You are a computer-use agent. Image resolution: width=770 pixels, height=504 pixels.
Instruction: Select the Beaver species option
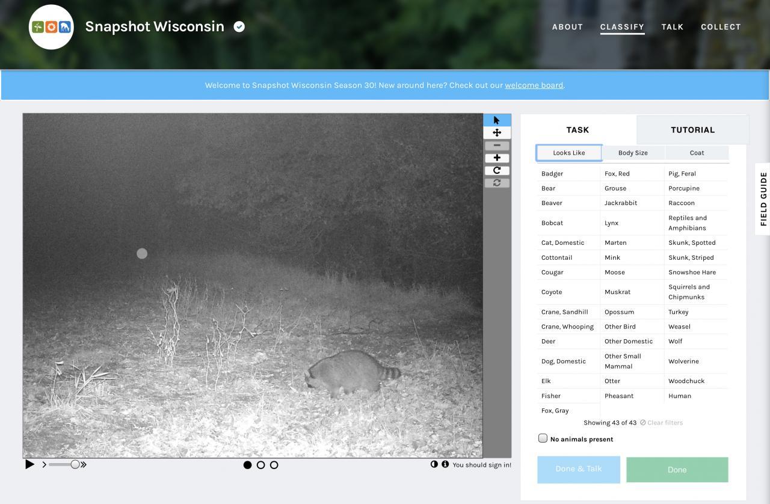tap(568, 203)
